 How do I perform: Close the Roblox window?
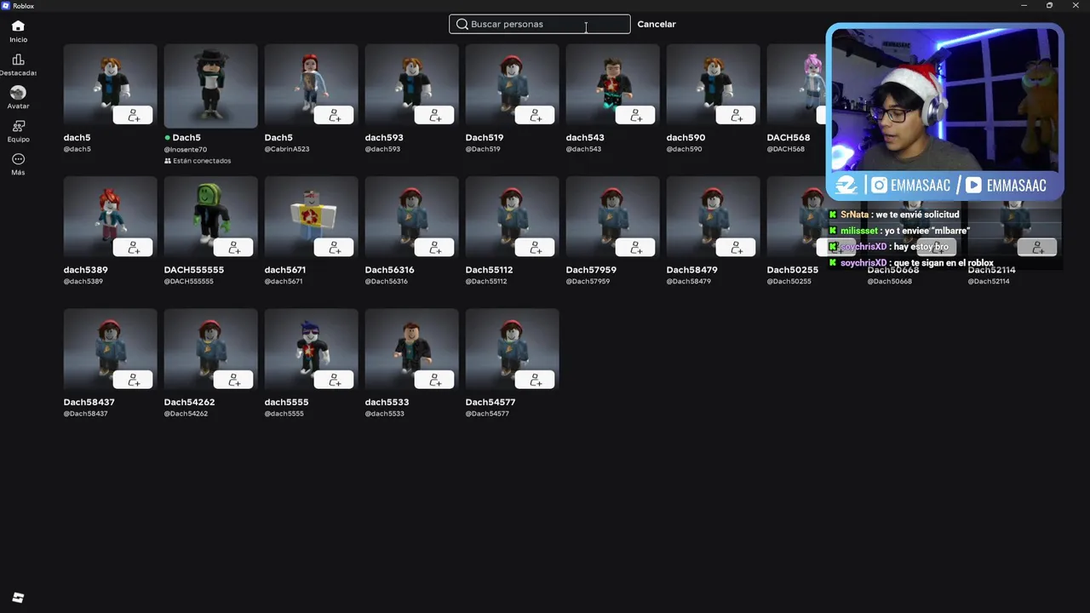click(x=1076, y=6)
